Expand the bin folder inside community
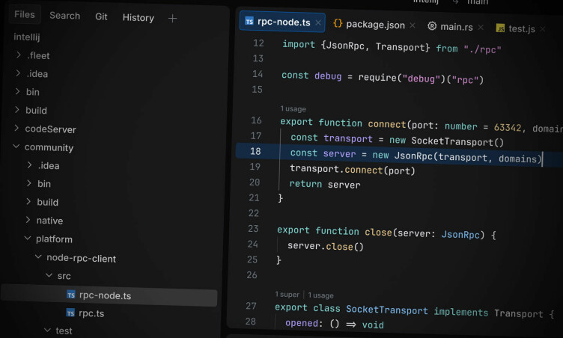Image resolution: width=563 pixels, height=338 pixels. click(x=29, y=183)
